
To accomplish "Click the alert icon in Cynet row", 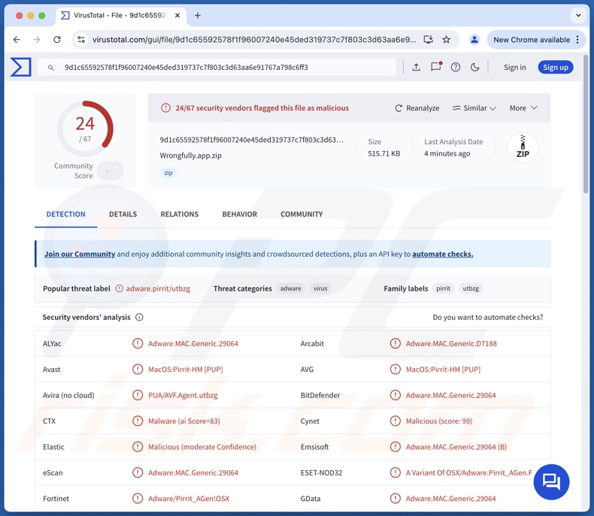I will point(395,421).
